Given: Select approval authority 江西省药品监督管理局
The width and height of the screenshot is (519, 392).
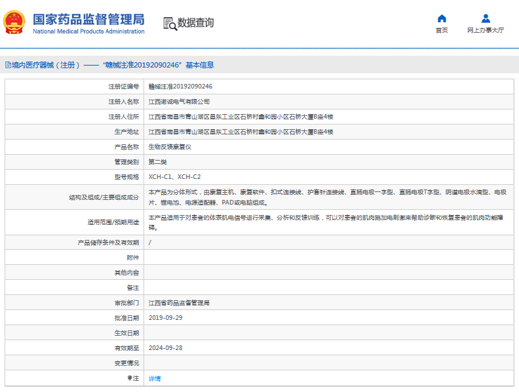Looking at the screenshot, I should [179, 303].
